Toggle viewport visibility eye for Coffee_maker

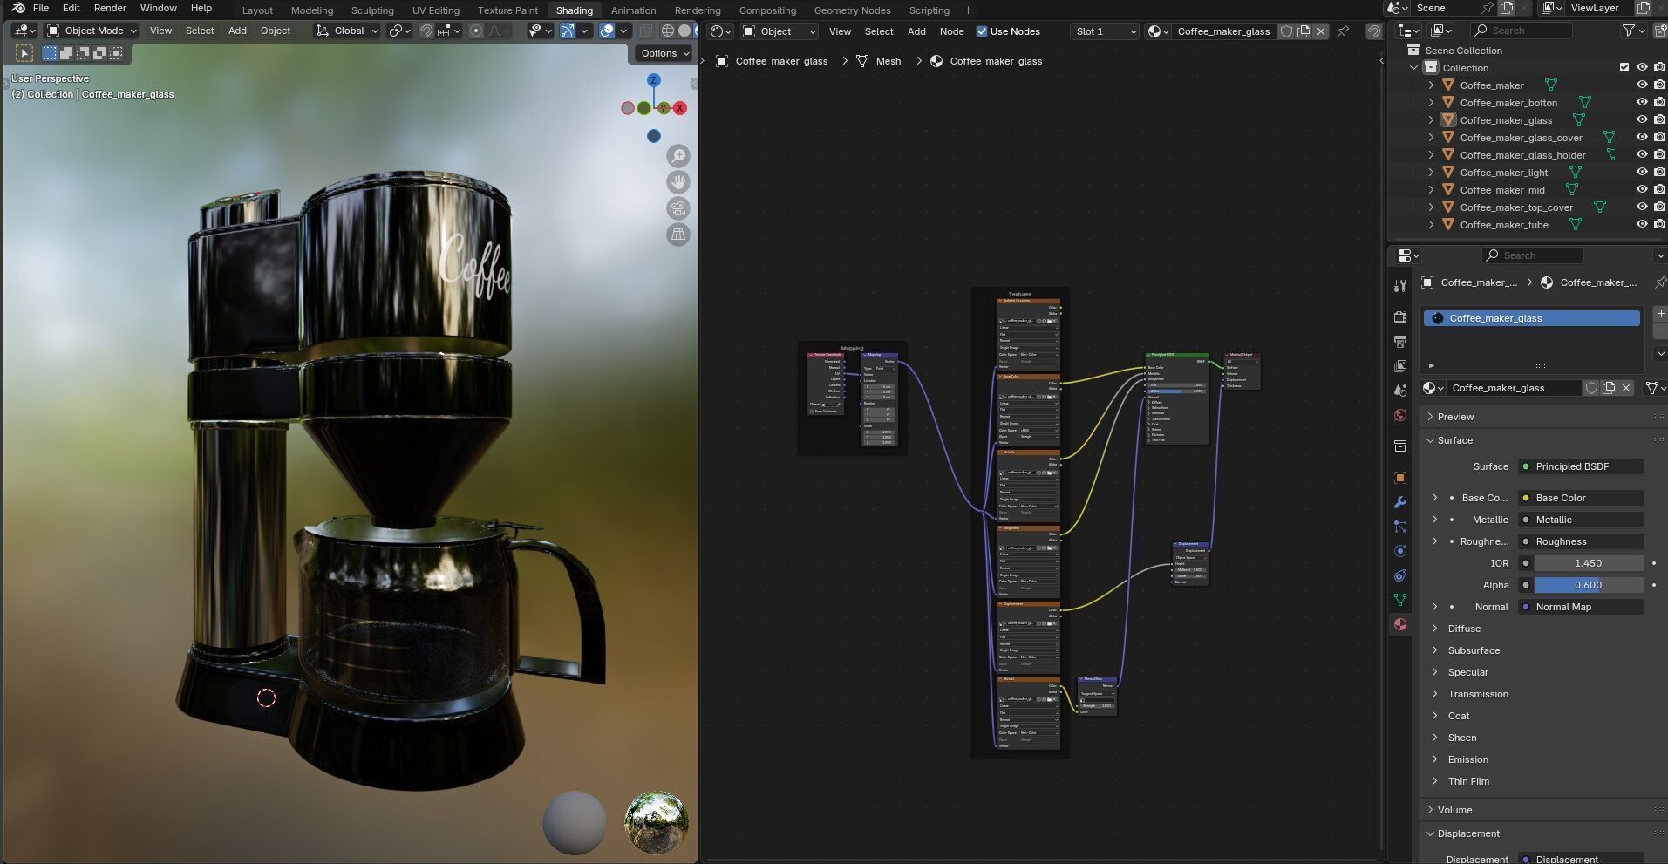[x=1642, y=85]
